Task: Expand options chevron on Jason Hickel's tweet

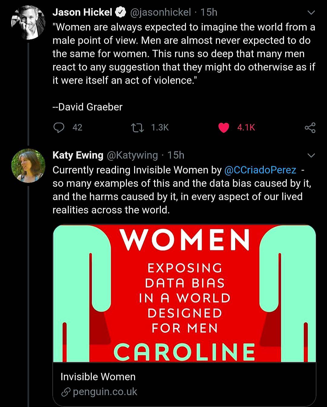Action: click(311, 13)
